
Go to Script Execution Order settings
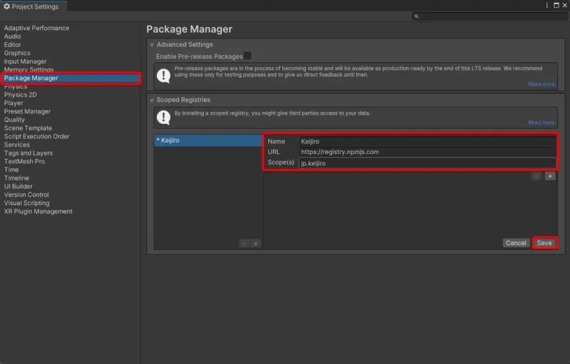tap(37, 136)
